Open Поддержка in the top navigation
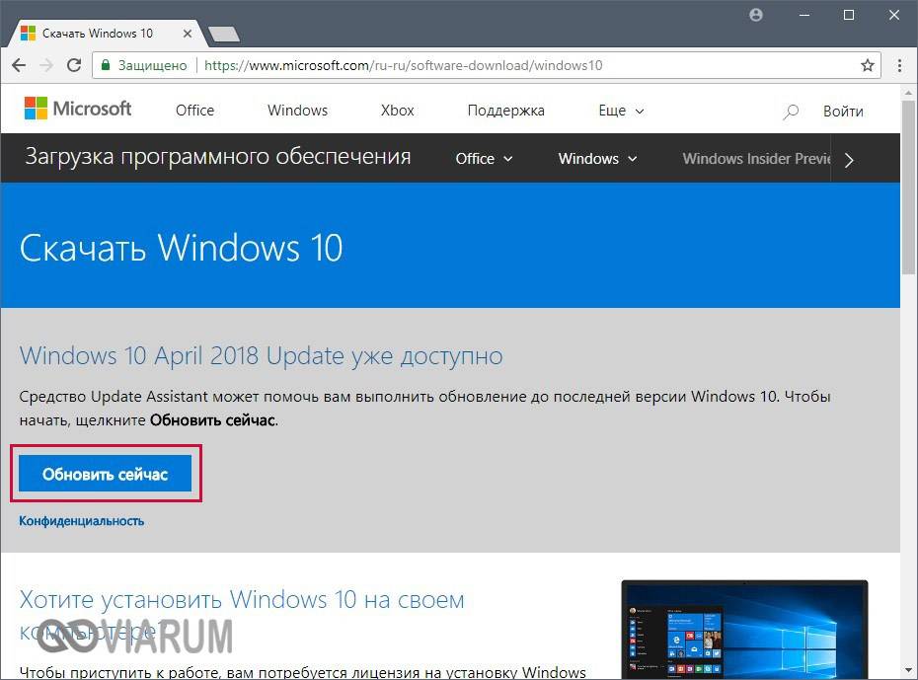This screenshot has width=918, height=680. coord(505,111)
